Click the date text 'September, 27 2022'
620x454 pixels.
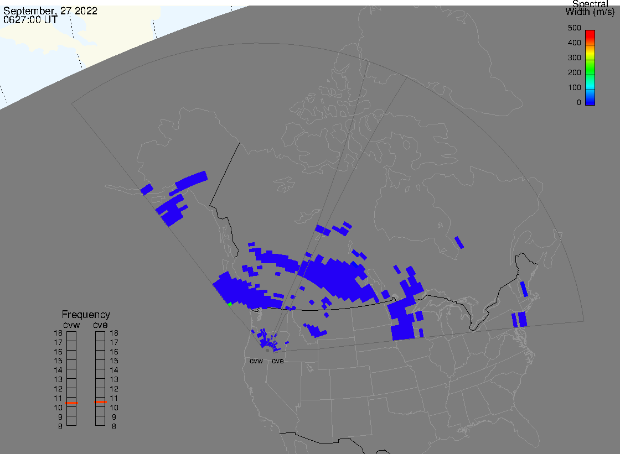point(50,11)
